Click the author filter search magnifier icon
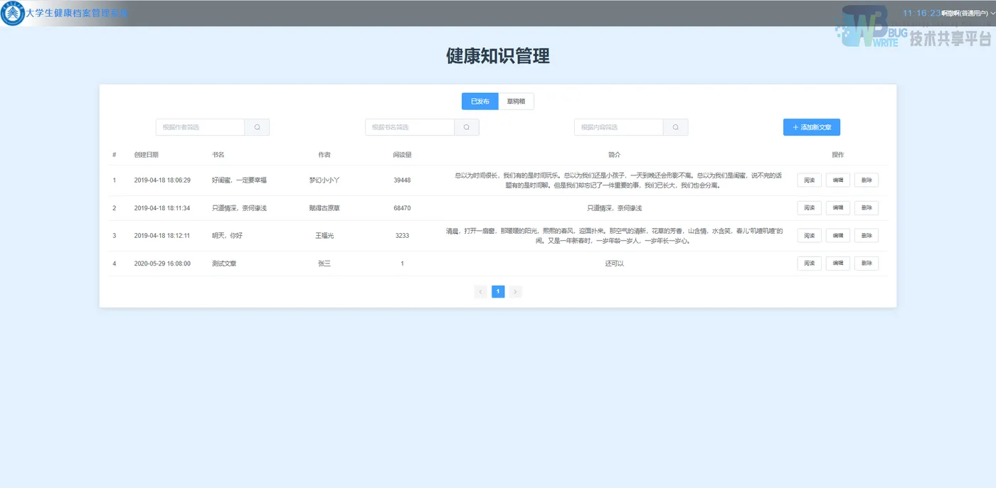This screenshot has width=996, height=488. point(257,126)
